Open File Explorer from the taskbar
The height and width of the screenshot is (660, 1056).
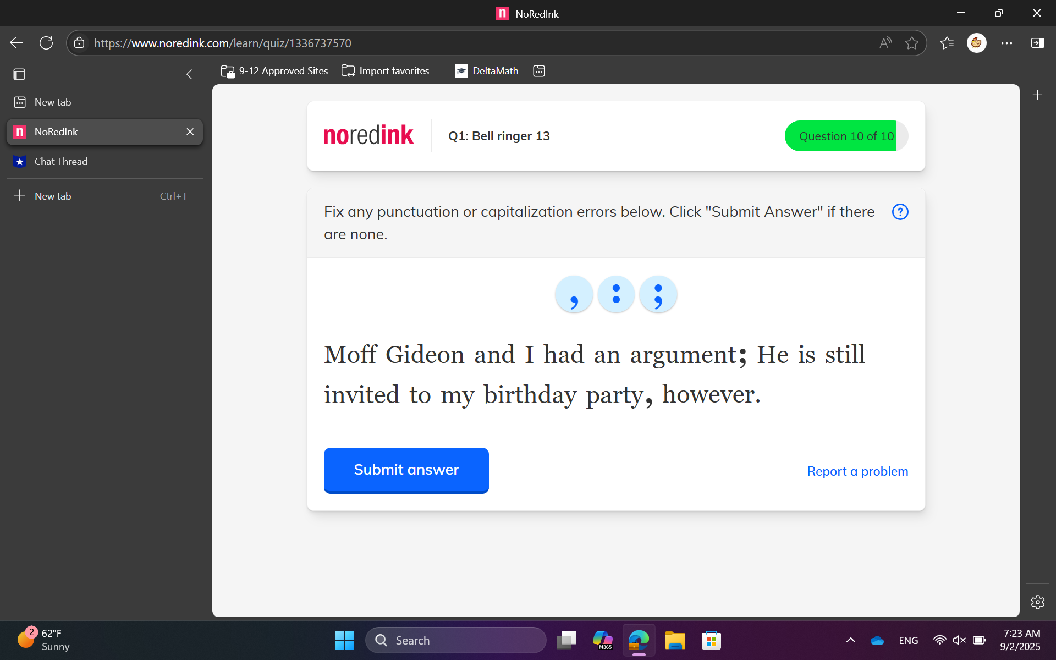click(x=675, y=640)
